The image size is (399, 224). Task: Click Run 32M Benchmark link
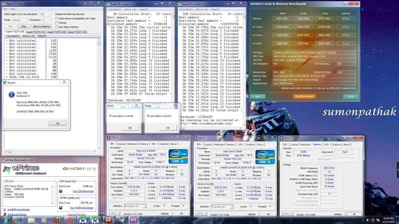click(x=83, y=191)
